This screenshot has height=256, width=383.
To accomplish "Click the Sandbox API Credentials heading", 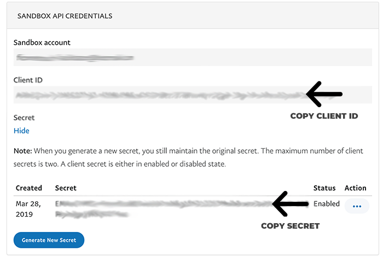I will (65, 16).
